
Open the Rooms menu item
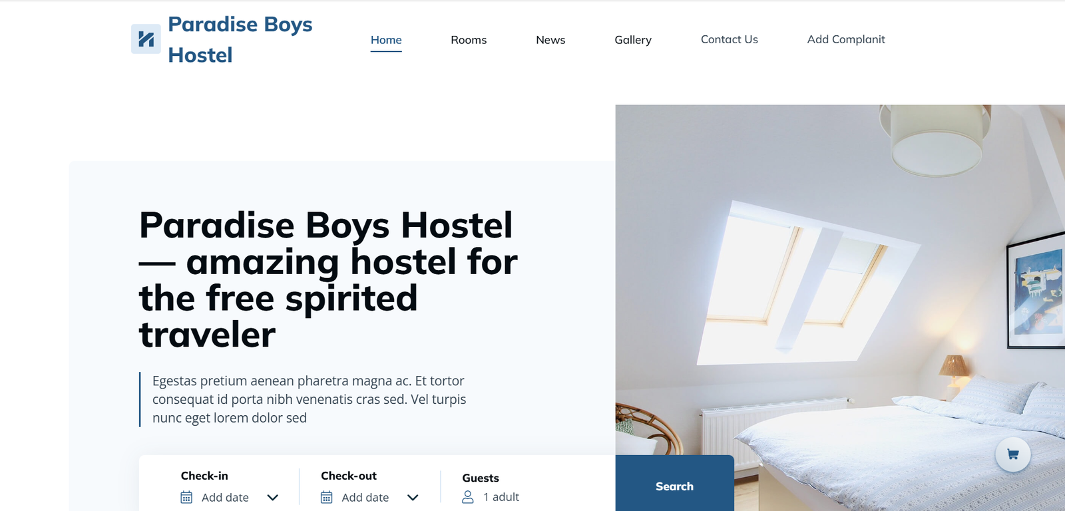tap(469, 40)
